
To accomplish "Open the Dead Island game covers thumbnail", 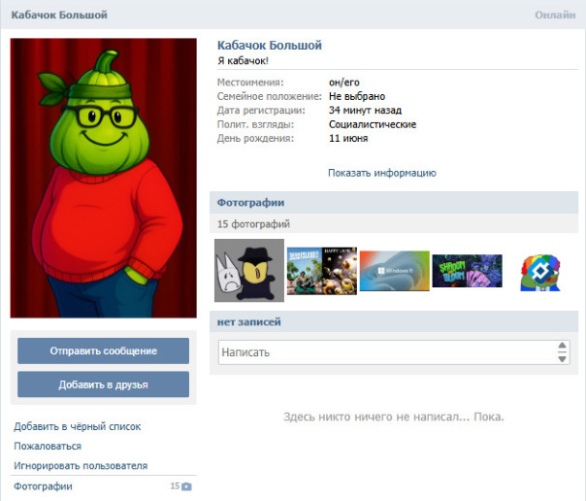I will (x=322, y=271).
